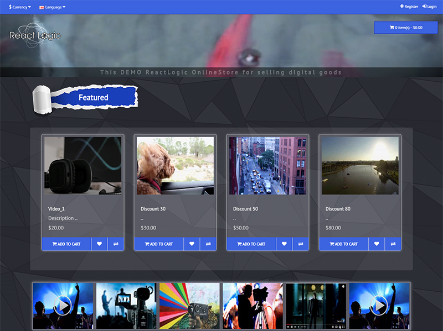
Task: Open the Video_1 headphones thumbnail
Action: click(83, 166)
